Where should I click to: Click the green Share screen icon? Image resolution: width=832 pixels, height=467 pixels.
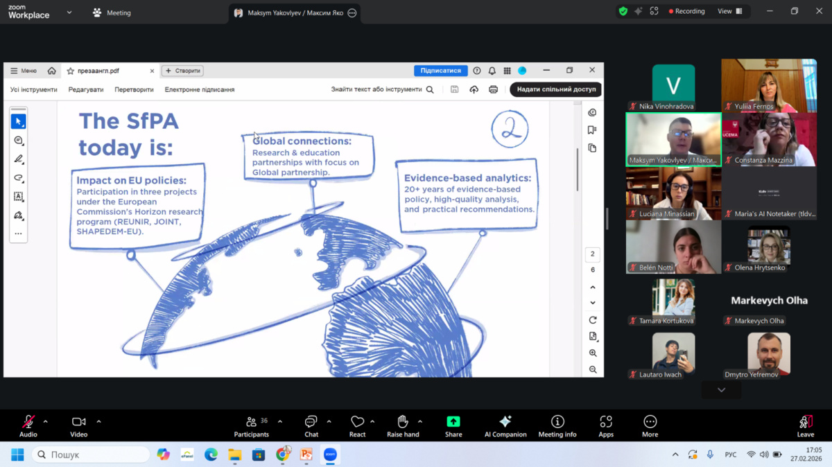pos(453,421)
